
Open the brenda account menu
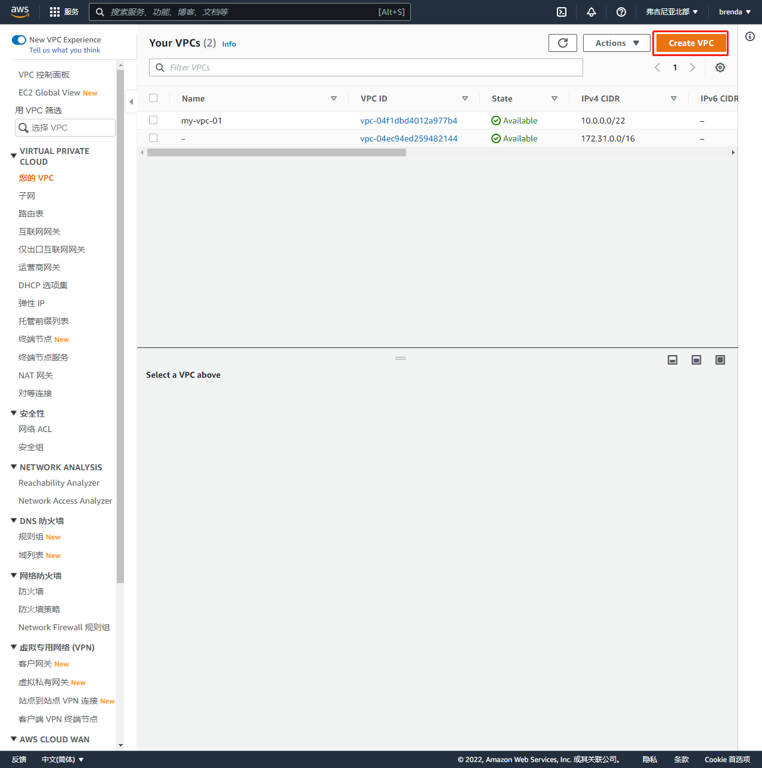pos(735,12)
